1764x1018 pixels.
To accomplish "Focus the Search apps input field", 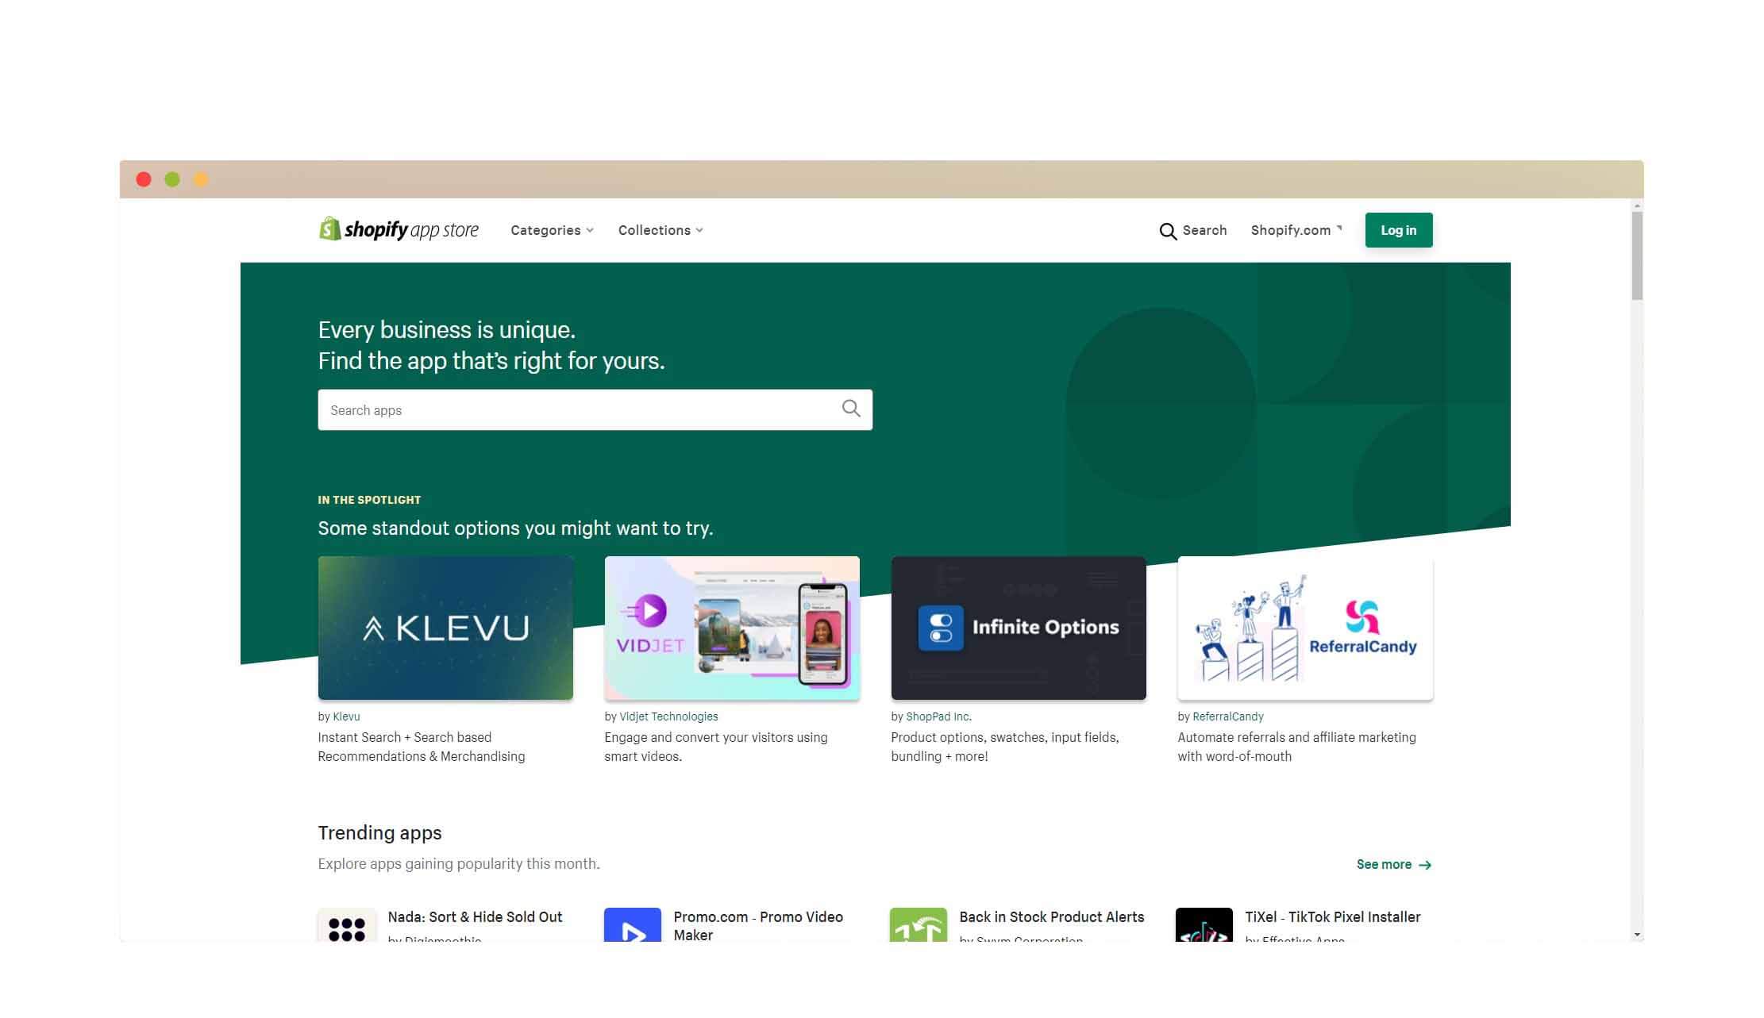I will click(x=595, y=409).
